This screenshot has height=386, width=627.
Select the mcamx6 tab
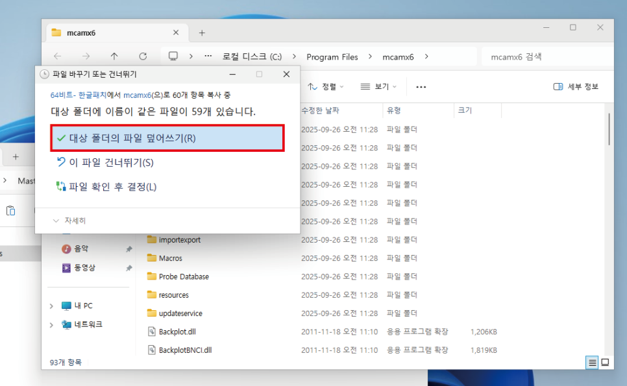[x=117, y=33]
